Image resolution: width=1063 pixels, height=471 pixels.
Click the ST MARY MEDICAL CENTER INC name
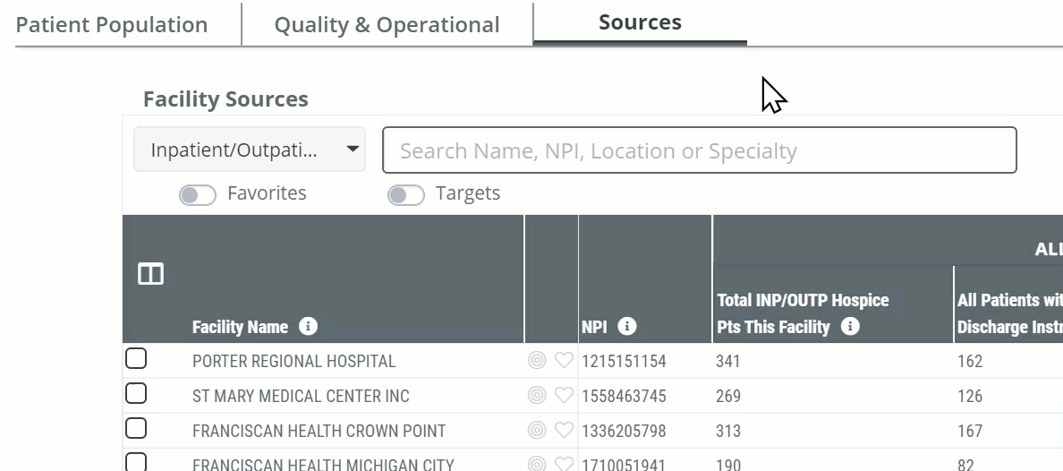pyautogui.click(x=301, y=396)
